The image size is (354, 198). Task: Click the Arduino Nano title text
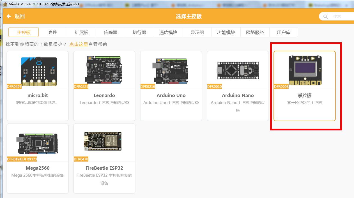click(238, 95)
